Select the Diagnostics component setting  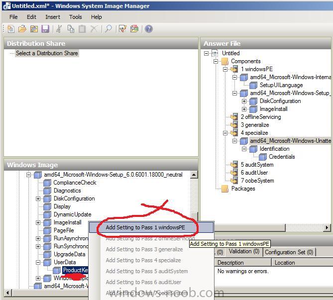click(x=67, y=191)
